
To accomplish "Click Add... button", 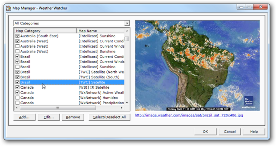I will (24, 117).
